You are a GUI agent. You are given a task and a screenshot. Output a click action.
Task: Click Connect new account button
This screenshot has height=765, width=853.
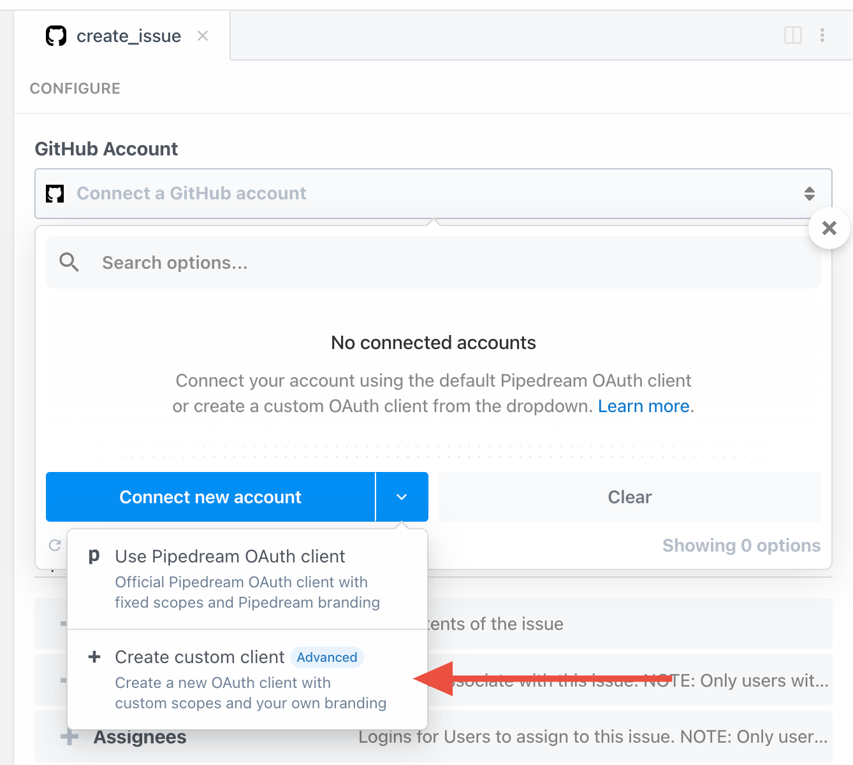(x=210, y=497)
